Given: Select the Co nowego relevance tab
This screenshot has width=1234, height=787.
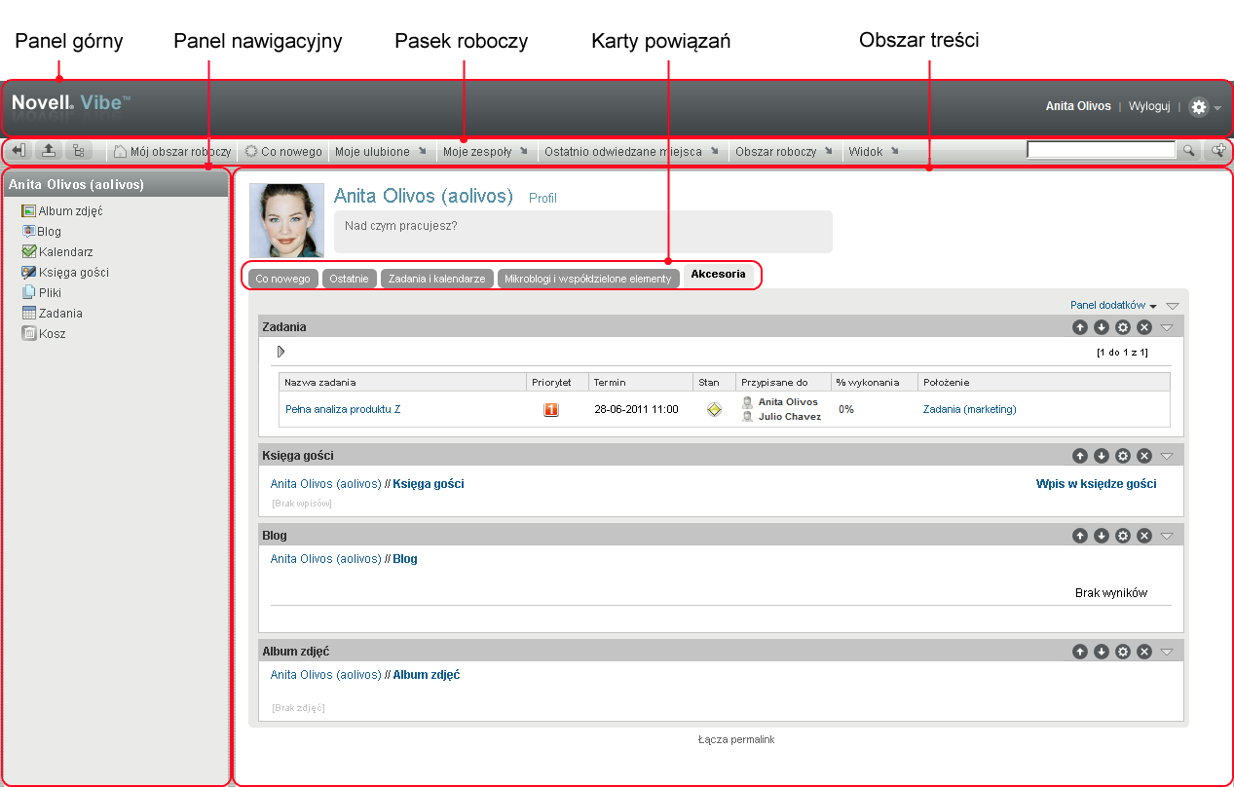Looking at the screenshot, I should pyautogui.click(x=282, y=279).
